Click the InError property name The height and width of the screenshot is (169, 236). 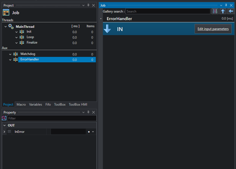click(x=20, y=132)
